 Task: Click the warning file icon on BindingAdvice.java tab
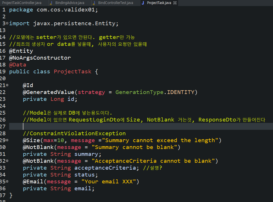(51, 3)
